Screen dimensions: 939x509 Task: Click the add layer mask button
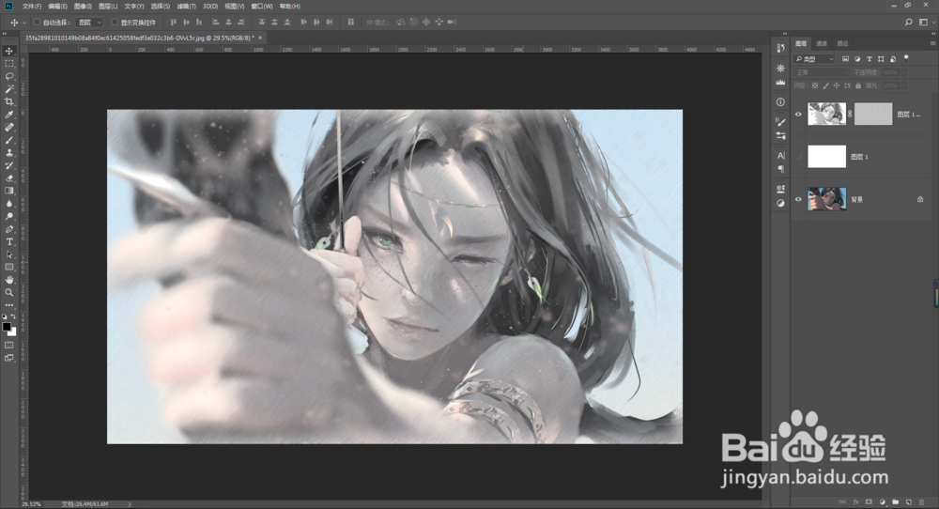tap(869, 501)
